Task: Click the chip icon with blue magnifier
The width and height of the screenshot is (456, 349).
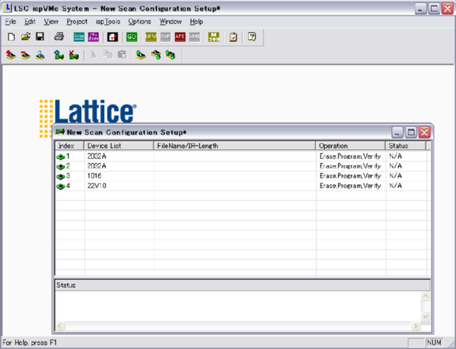Action: pos(40,55)
